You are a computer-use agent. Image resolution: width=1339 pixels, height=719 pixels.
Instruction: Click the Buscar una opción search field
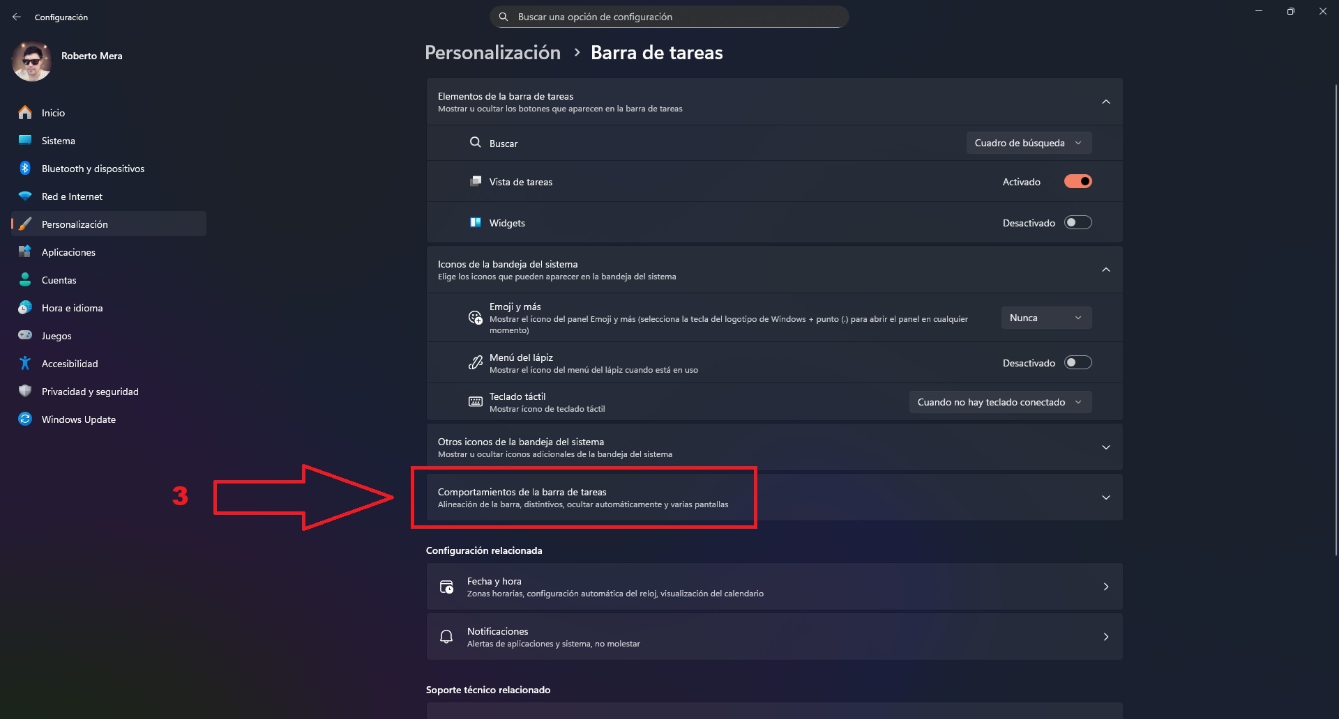click(669, 17)
